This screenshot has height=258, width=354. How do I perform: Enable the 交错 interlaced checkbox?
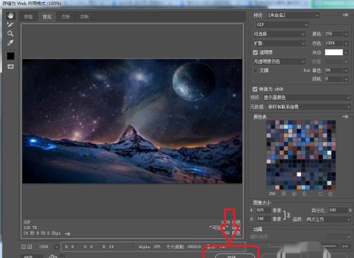255,71
